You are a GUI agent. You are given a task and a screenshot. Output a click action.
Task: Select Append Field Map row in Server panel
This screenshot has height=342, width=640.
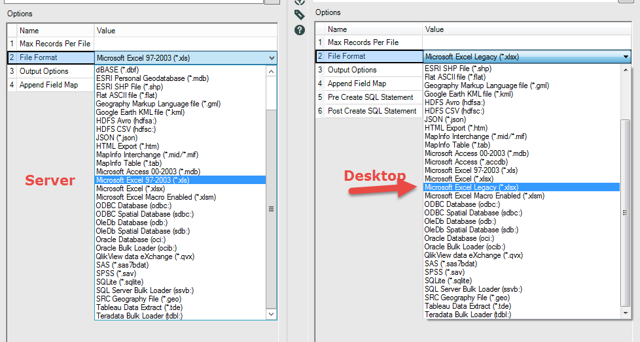click(x=50, y=85)
